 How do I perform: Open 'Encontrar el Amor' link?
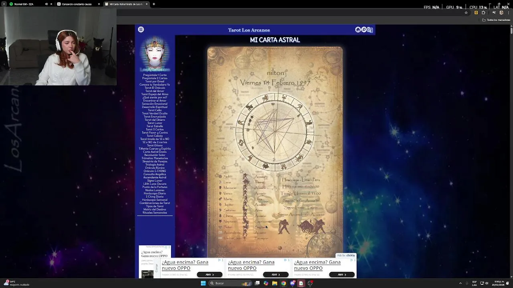[155, 101]
